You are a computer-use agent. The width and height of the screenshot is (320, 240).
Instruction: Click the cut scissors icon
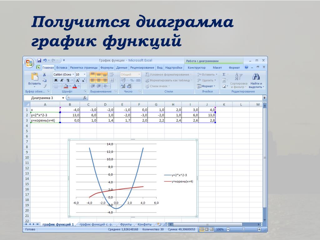click(44, 75)
